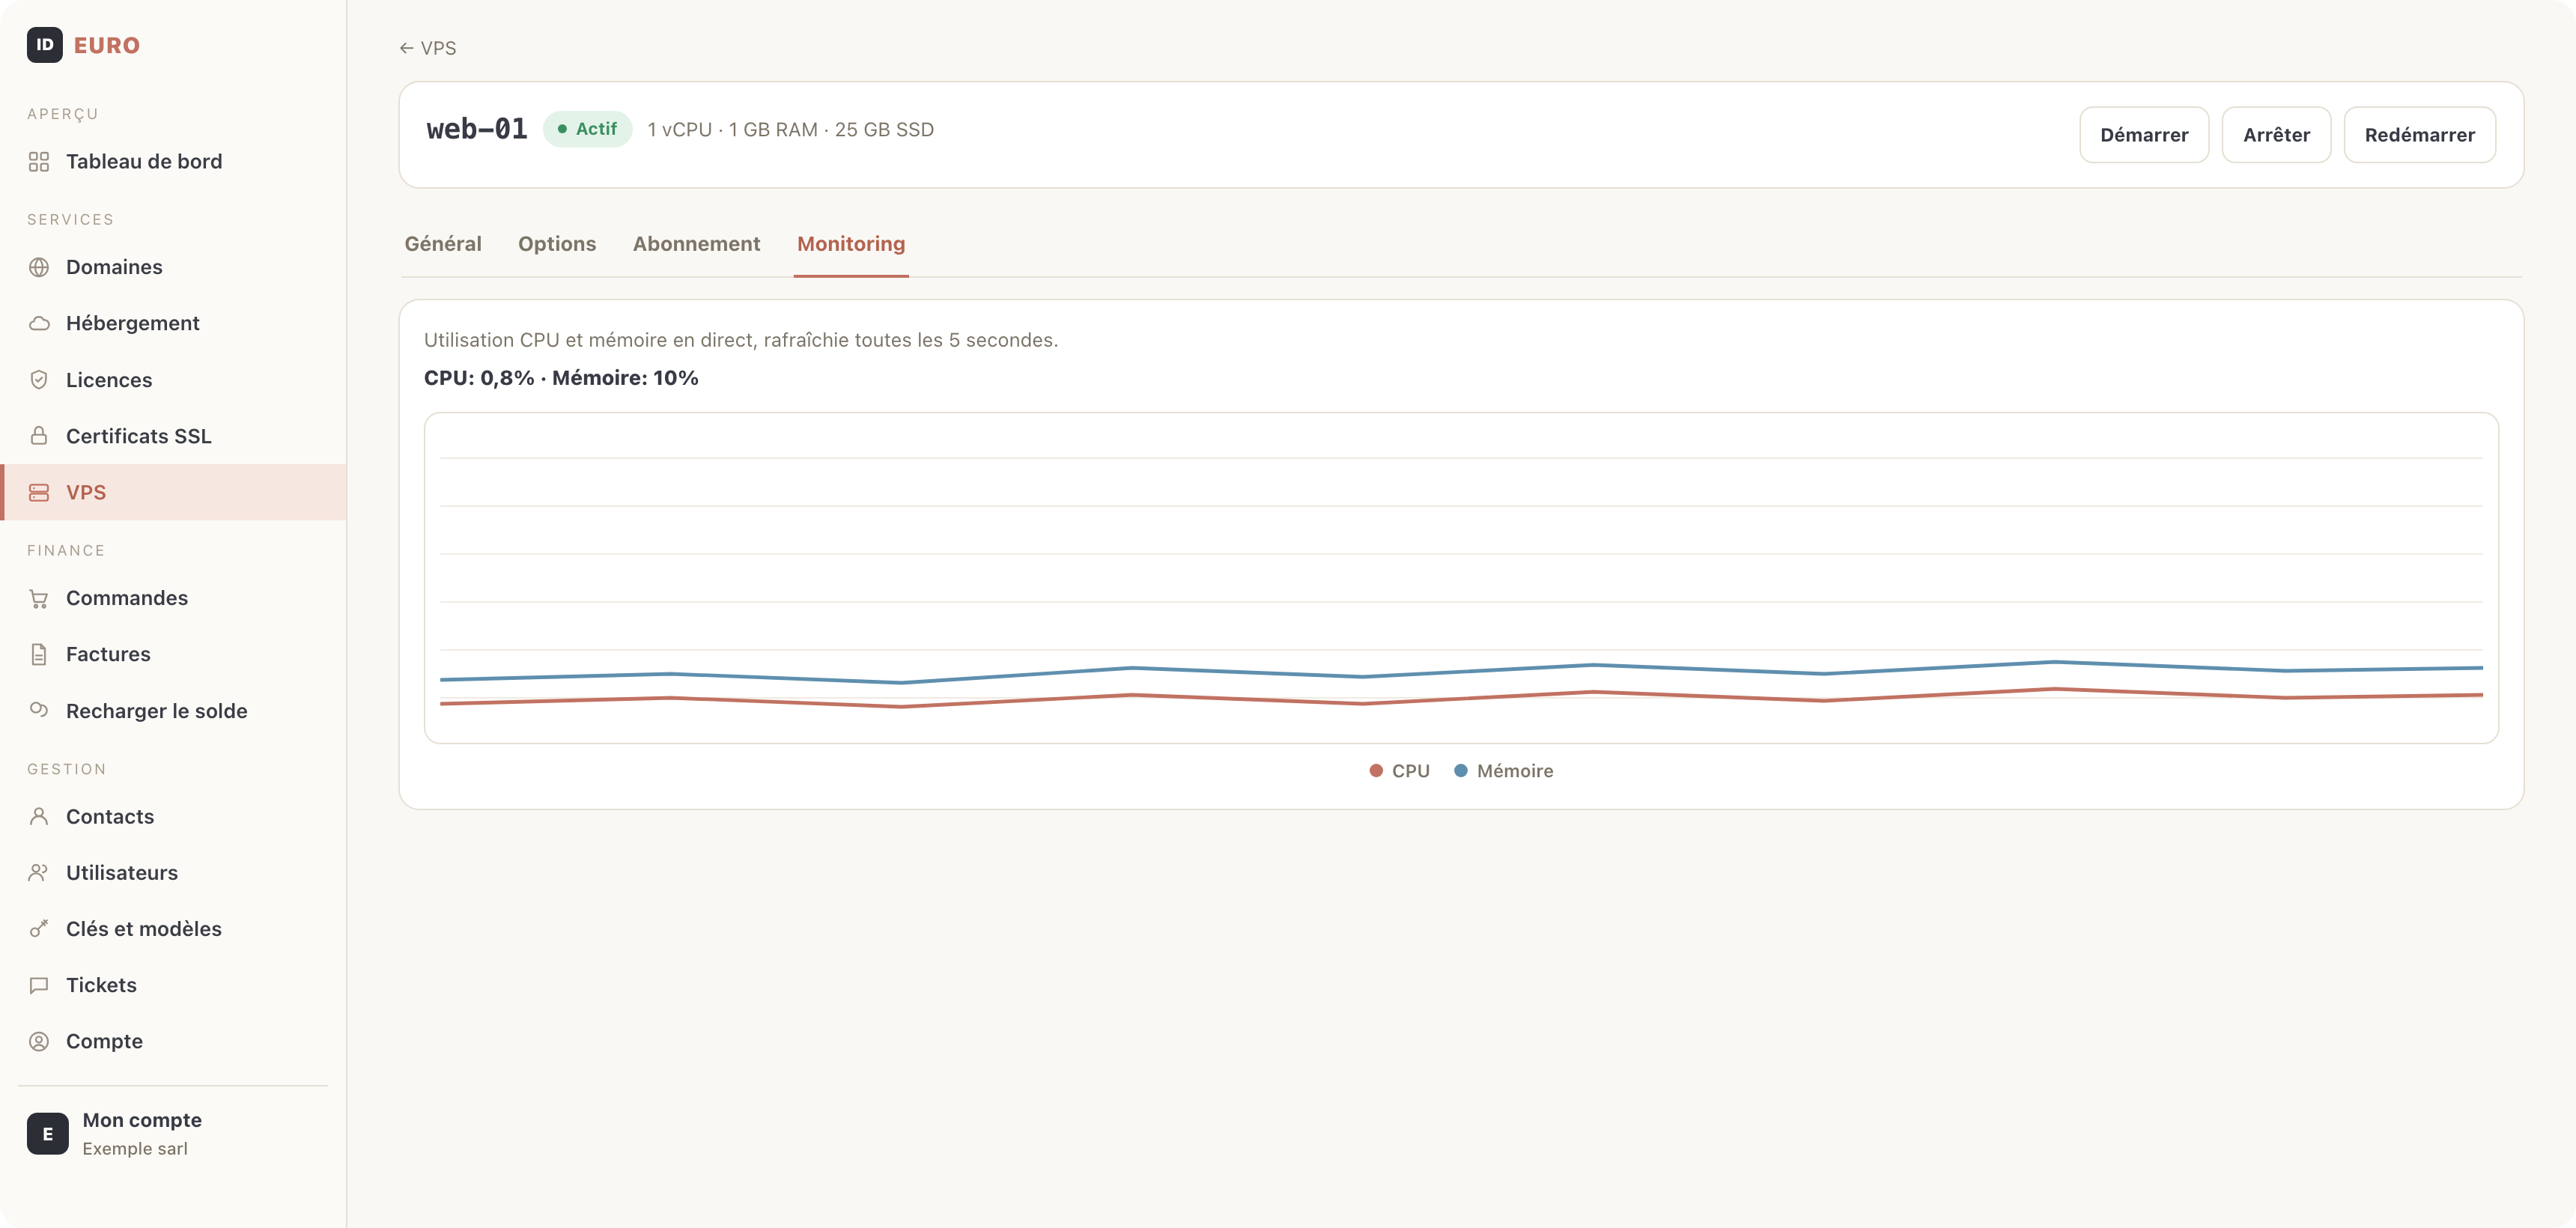Open Tableau de bord in sidebar
2576x1228 pixels.
174,162
